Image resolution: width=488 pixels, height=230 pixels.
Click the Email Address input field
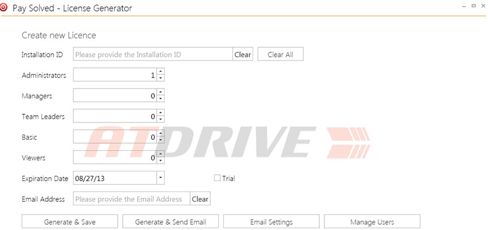click(131, 198)
